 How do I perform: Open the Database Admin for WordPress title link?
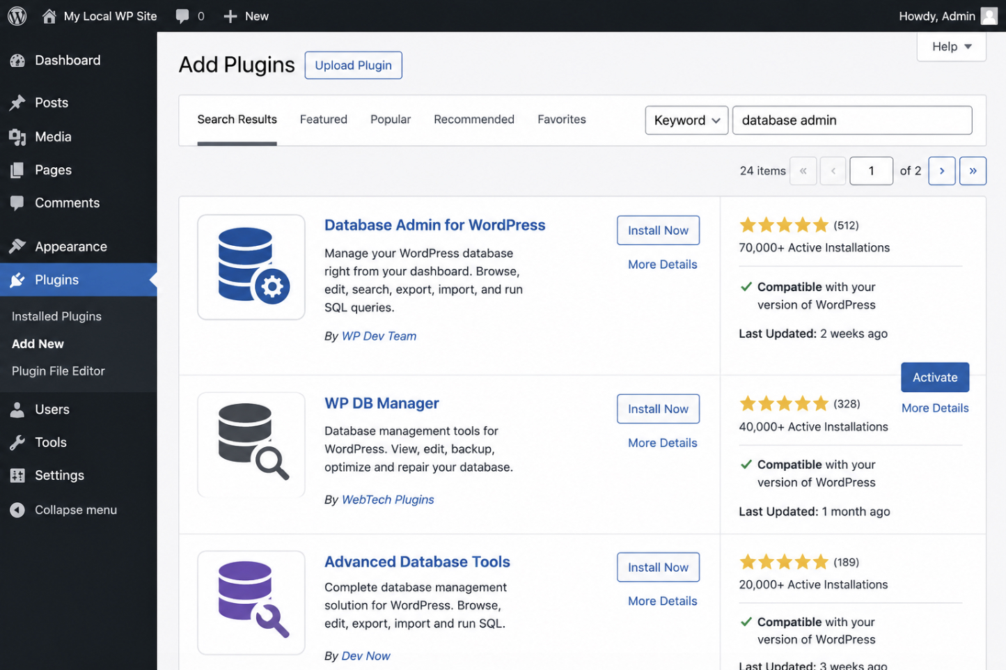(434, 225)
